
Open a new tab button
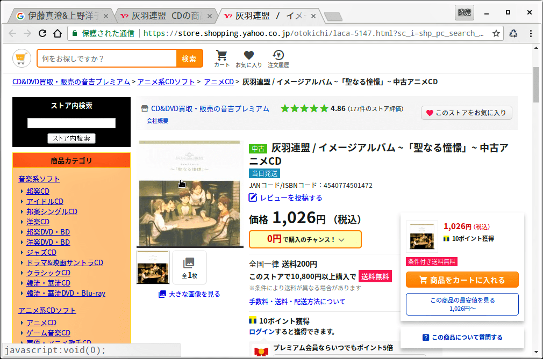333,16
